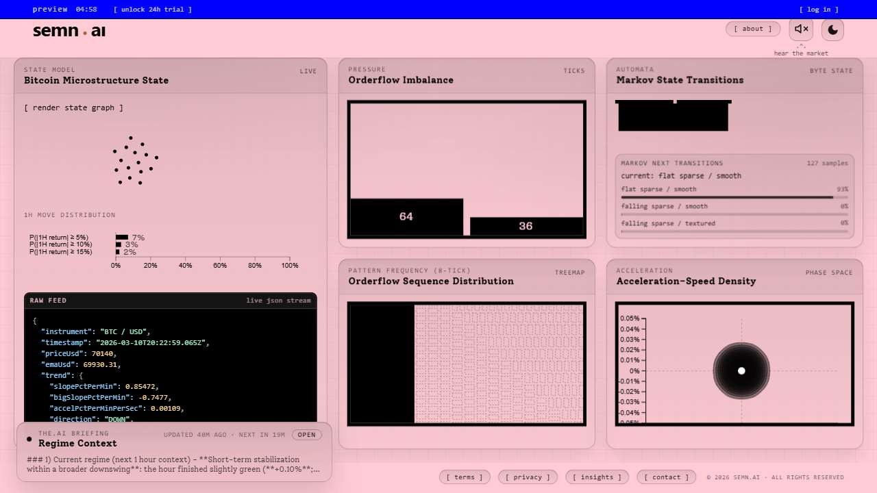Toggle the muted speaker sound icon
Viewport: 877px width, 493px height.
pyautogui.click(x=801, y=29)
